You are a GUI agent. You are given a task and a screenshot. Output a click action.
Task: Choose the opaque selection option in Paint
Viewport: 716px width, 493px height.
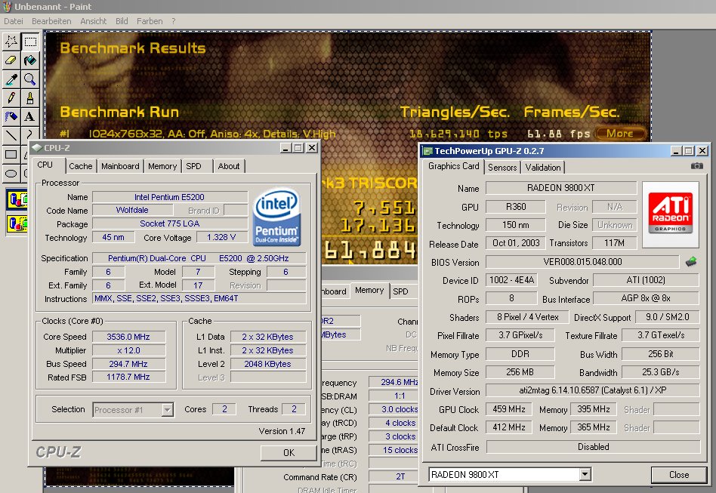click(18, 199)
